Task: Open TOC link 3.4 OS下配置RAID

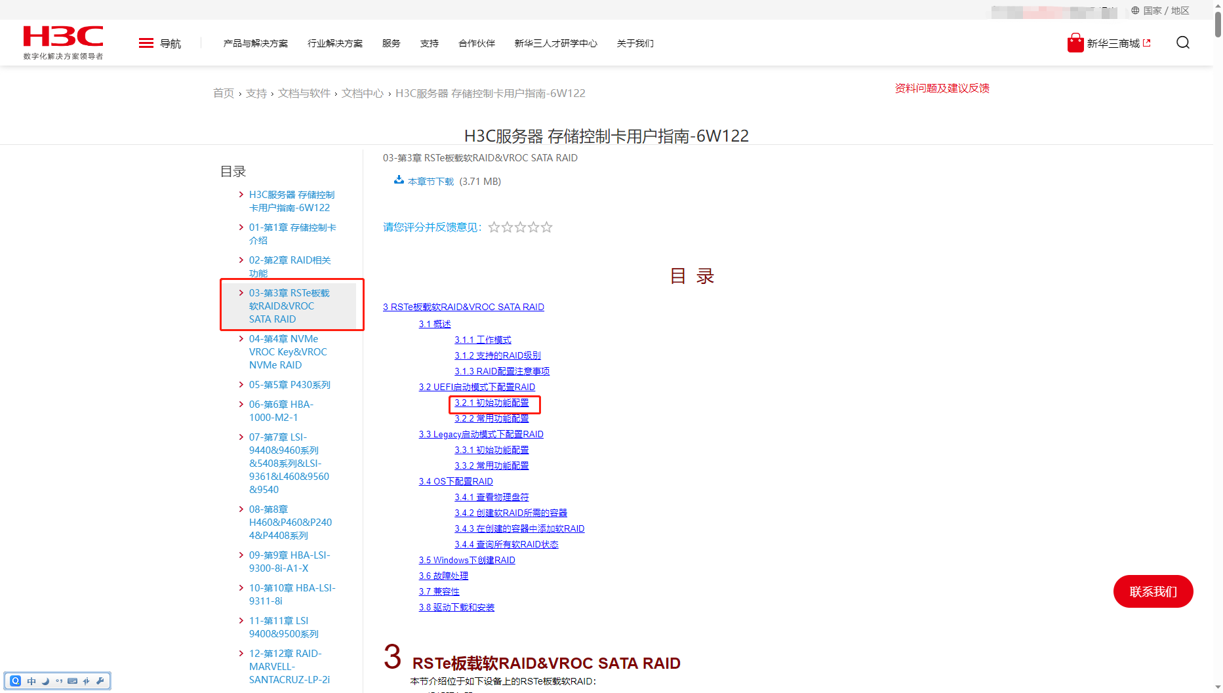Action: (x=456, y=481)
